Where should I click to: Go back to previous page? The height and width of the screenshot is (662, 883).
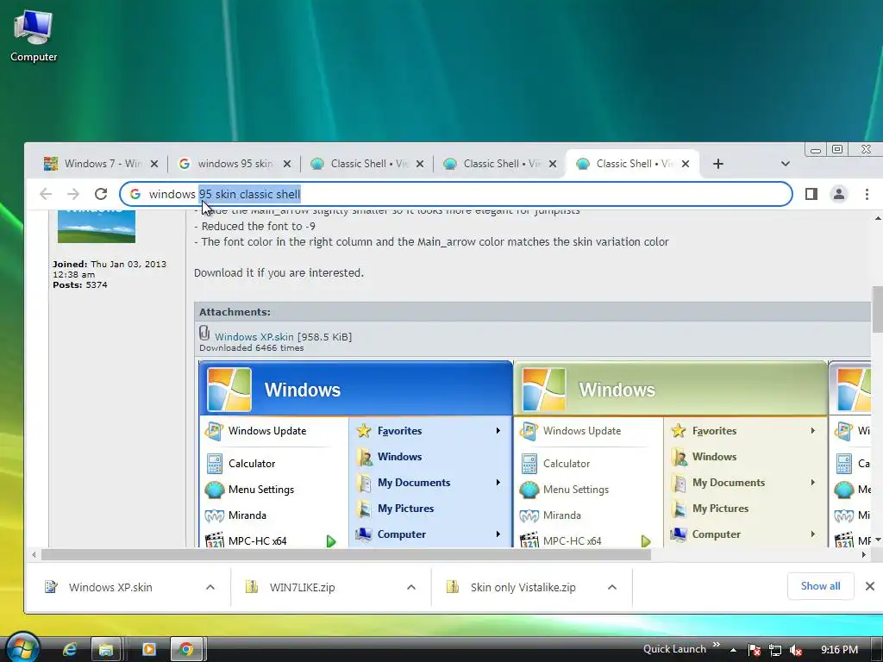(46, 194)
